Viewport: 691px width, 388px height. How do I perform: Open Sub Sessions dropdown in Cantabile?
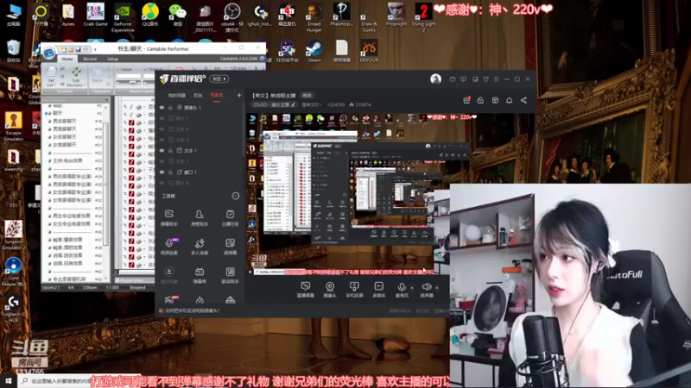pos(75,77)
